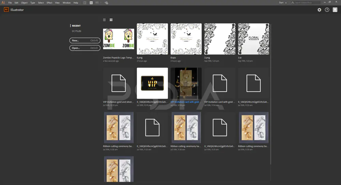
Task: Open the 8.eps floral frame thumbnail
Action: (186, 39)
